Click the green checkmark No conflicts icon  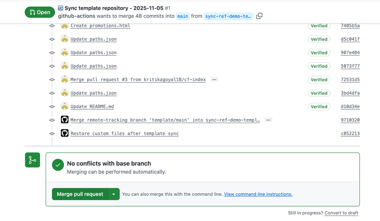tap(58, 165)
